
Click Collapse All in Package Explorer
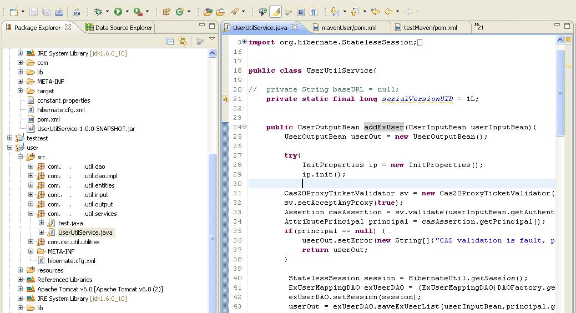pos(170,41)
